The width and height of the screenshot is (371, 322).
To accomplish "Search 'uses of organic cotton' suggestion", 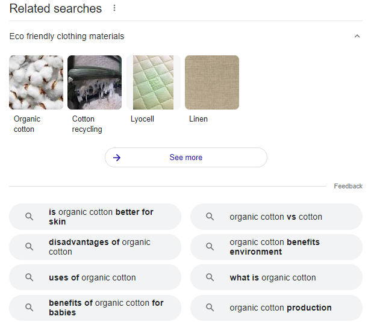I will click(x=95, y=277).
